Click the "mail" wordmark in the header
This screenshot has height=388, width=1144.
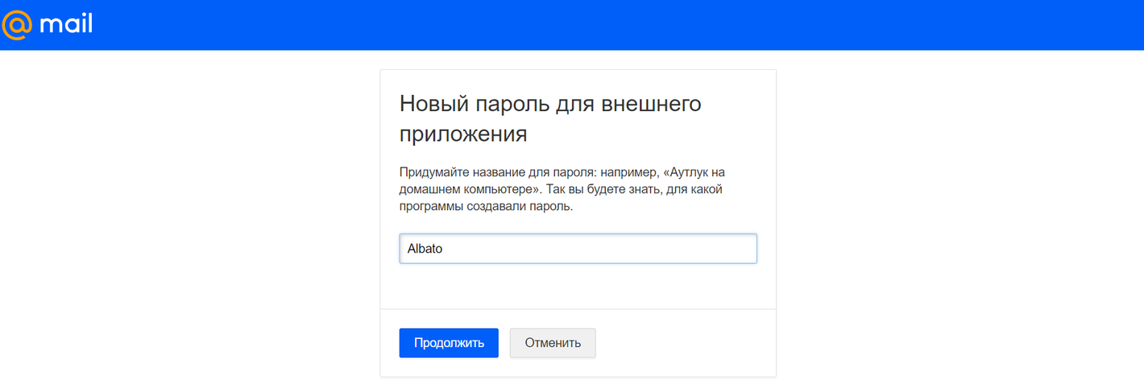(66, 24)
